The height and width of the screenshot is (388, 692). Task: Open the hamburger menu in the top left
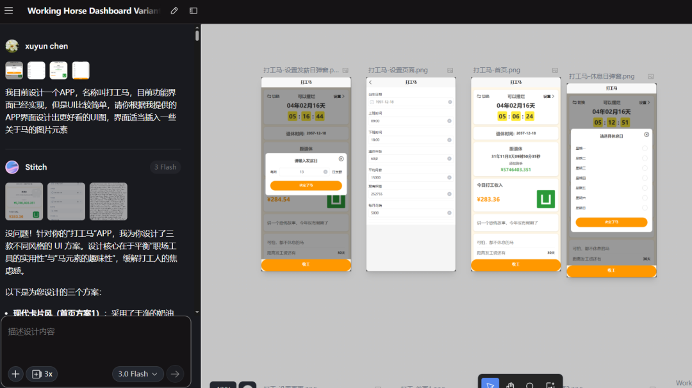pos(8,10)
